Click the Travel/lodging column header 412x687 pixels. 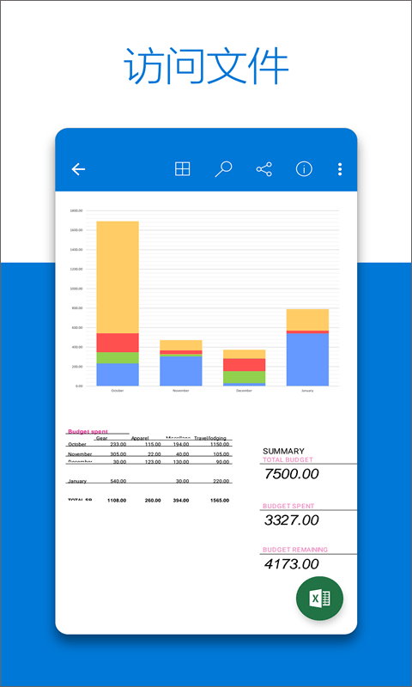pyautogui.click(x=210, y=438)
